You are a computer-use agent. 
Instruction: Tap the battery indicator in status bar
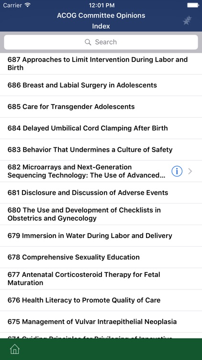coord(192,5)
